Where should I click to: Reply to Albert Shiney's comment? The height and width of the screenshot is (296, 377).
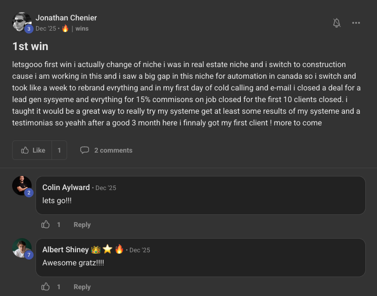pos(82,287)
